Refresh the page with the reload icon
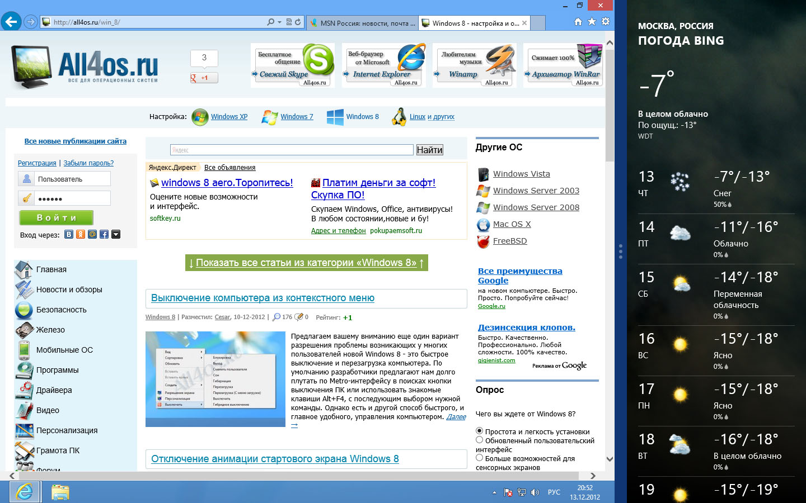This screenshot has height=503, width=806. tap(298, 22)
